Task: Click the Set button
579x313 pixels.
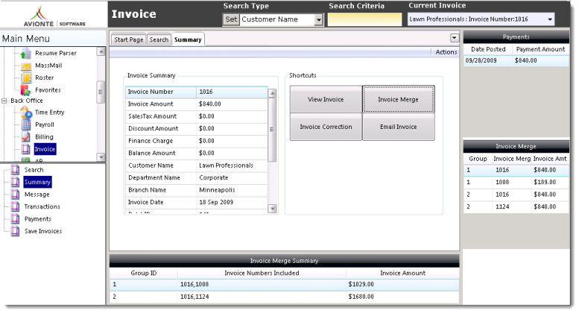Action: coord(231,19)
